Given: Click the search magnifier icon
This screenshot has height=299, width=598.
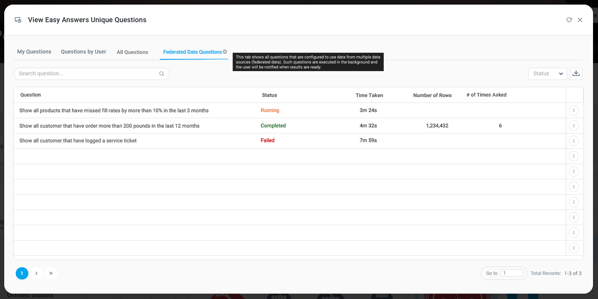Looking at the screenshot, I should [162, 74].
